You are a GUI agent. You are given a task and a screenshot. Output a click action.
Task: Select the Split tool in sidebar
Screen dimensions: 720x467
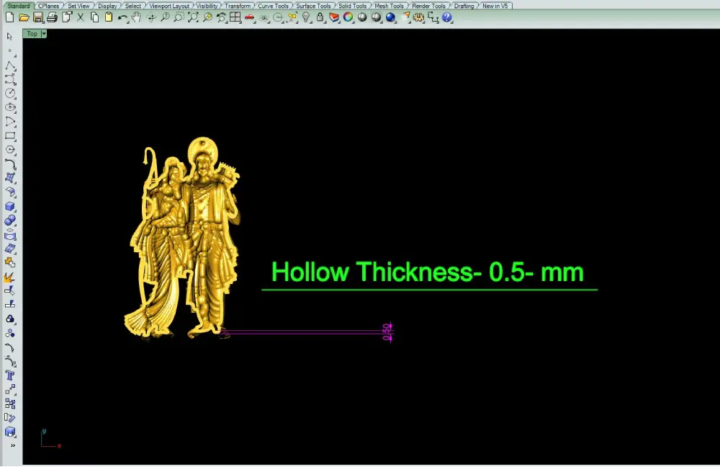pos(10,304)
